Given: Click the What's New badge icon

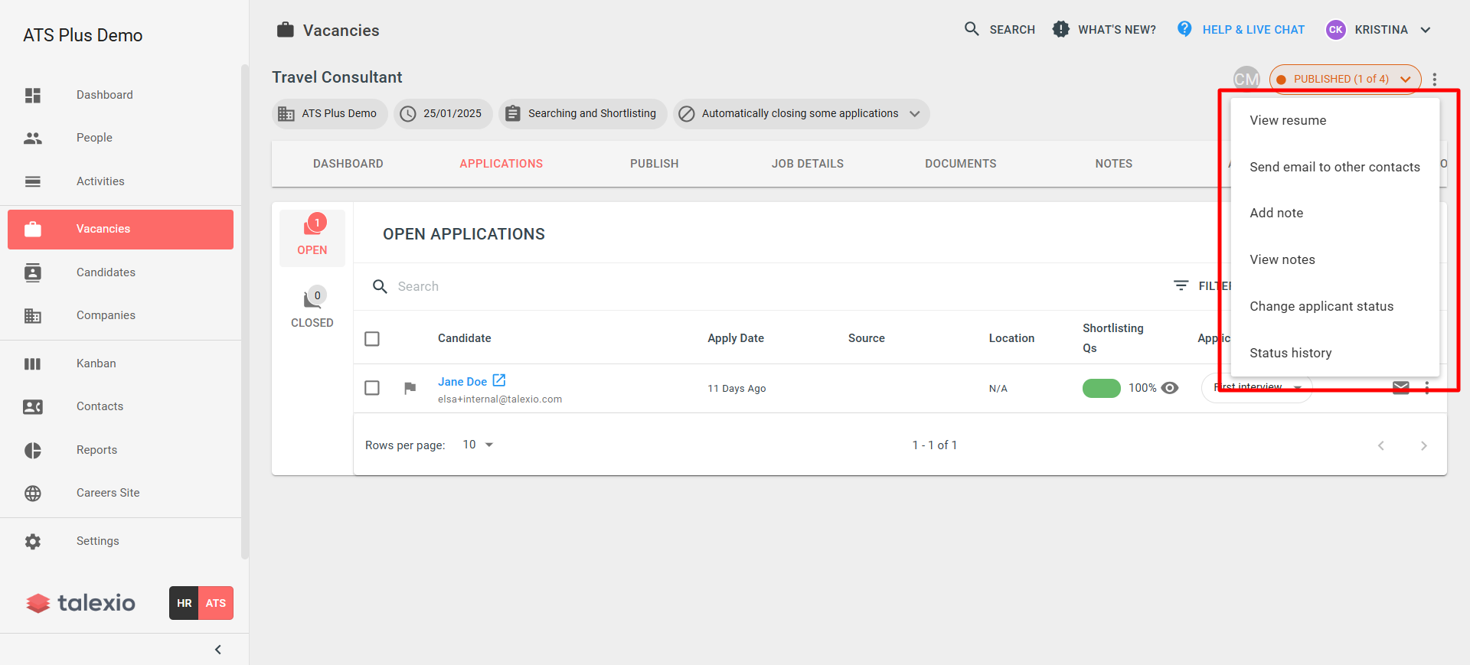Looking at the screenshot, I should (x=1060, y=29).
